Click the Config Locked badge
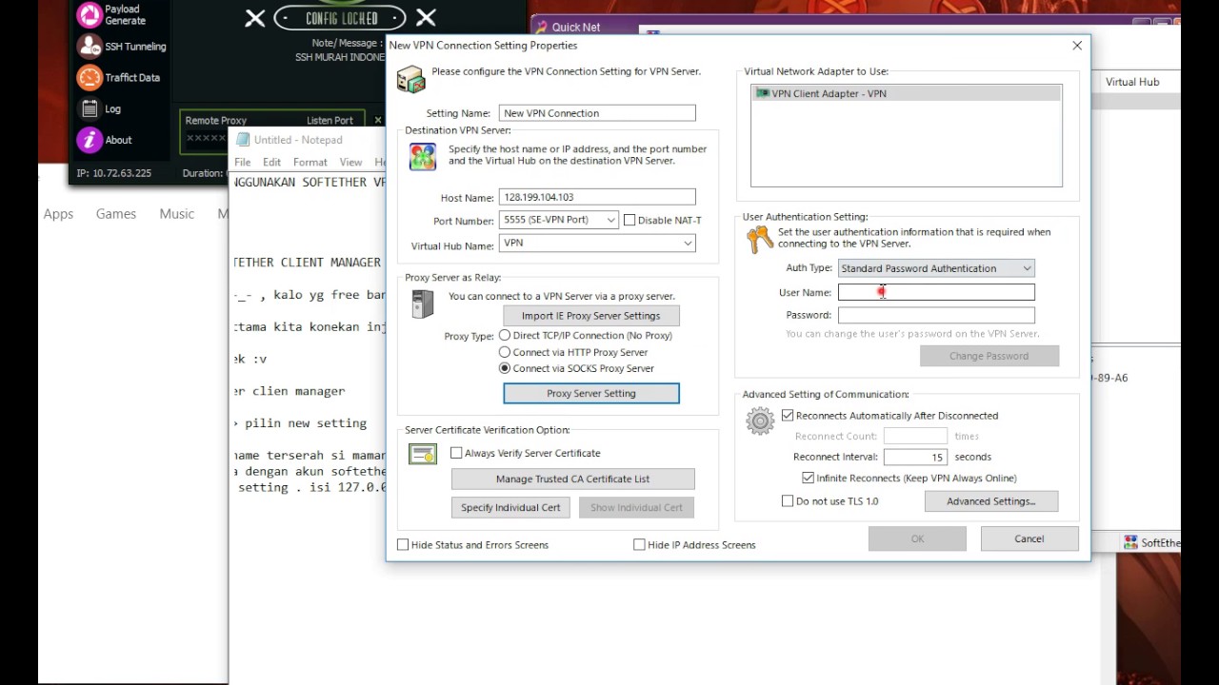Viewport: 1219px width, 685px height. pyautogui.click(x=340, y=18)
